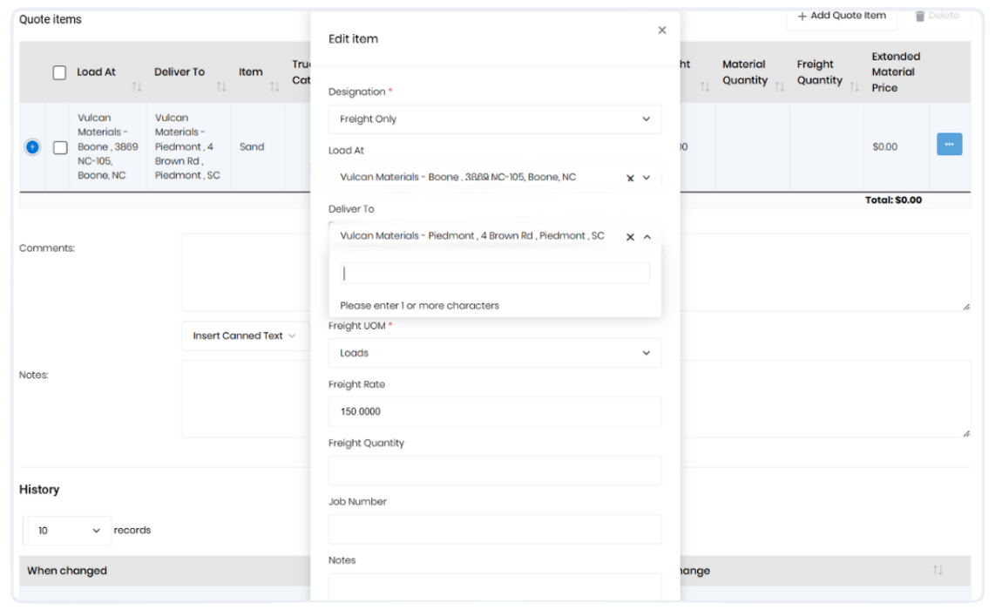Click the When changed column header
Image resolution: width=1002 pixels, height=610 pixels.
(x=67, y=571)
